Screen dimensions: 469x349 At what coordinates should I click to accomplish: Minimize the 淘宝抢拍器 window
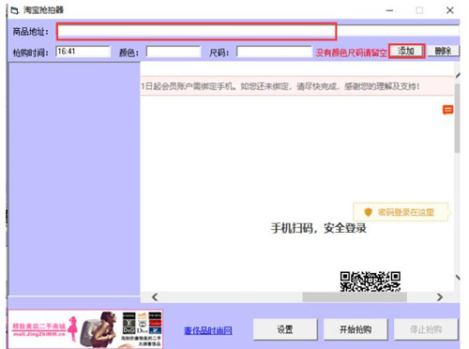[389, 10]
